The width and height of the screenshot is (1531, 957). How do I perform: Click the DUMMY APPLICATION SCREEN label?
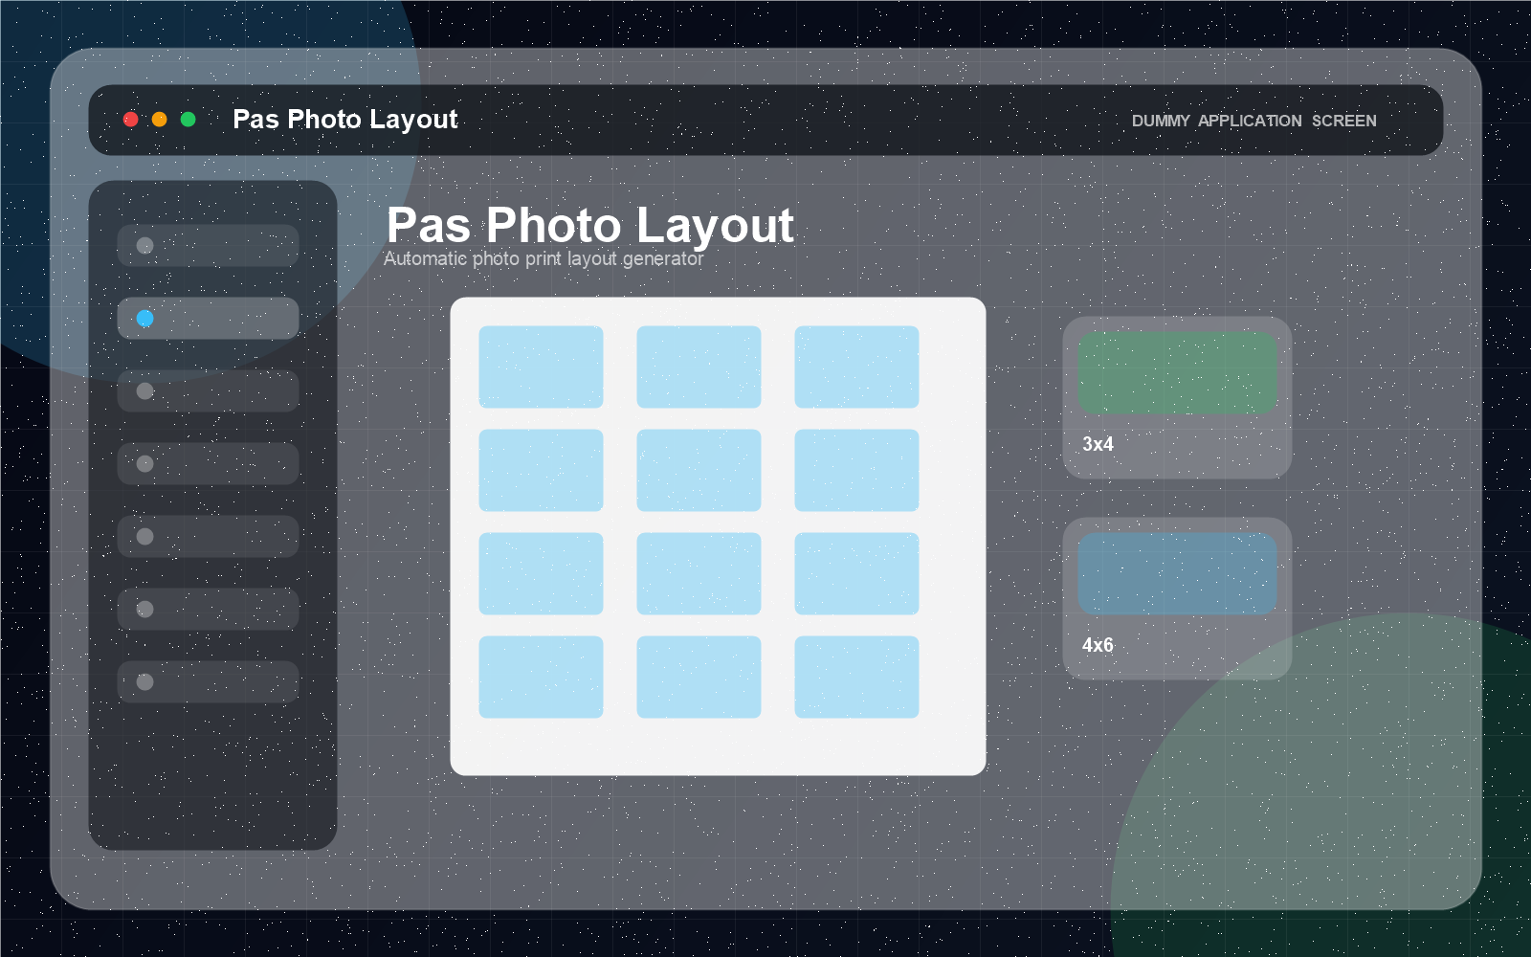(x=1254, y=121)
